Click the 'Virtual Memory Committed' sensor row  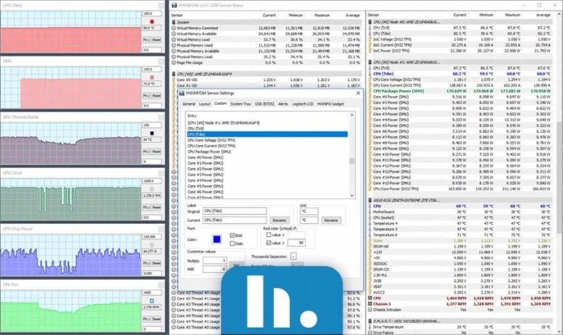(266, 28)
